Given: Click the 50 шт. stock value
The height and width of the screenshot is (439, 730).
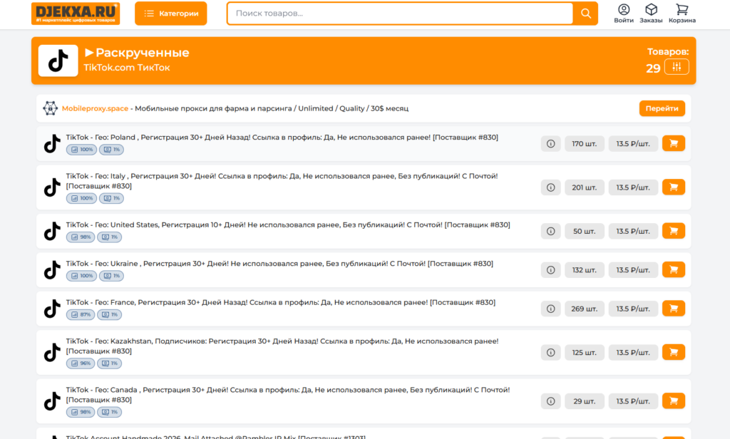Looking at the screenshot, I should (585, 232).
